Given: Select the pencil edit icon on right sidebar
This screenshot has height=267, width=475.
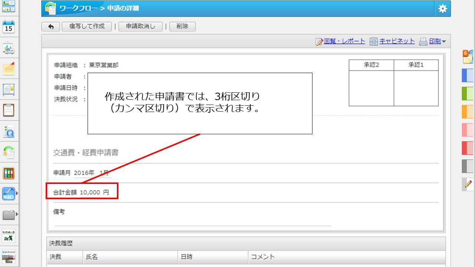Looking at the screenshot, I should pos(467,184).
